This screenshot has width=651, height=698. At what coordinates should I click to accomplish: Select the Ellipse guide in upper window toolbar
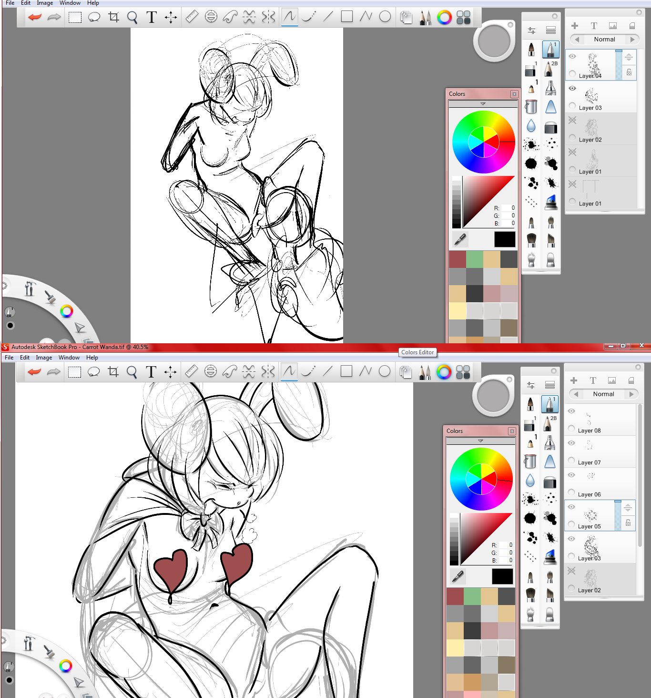tap(211, 17)
